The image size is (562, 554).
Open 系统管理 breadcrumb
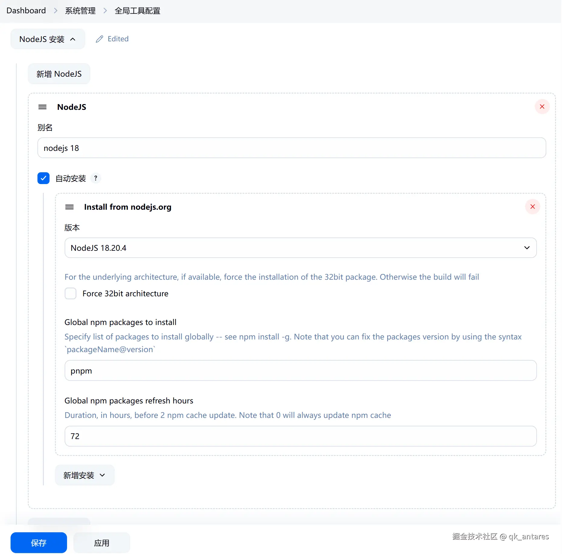click(80, 11)
